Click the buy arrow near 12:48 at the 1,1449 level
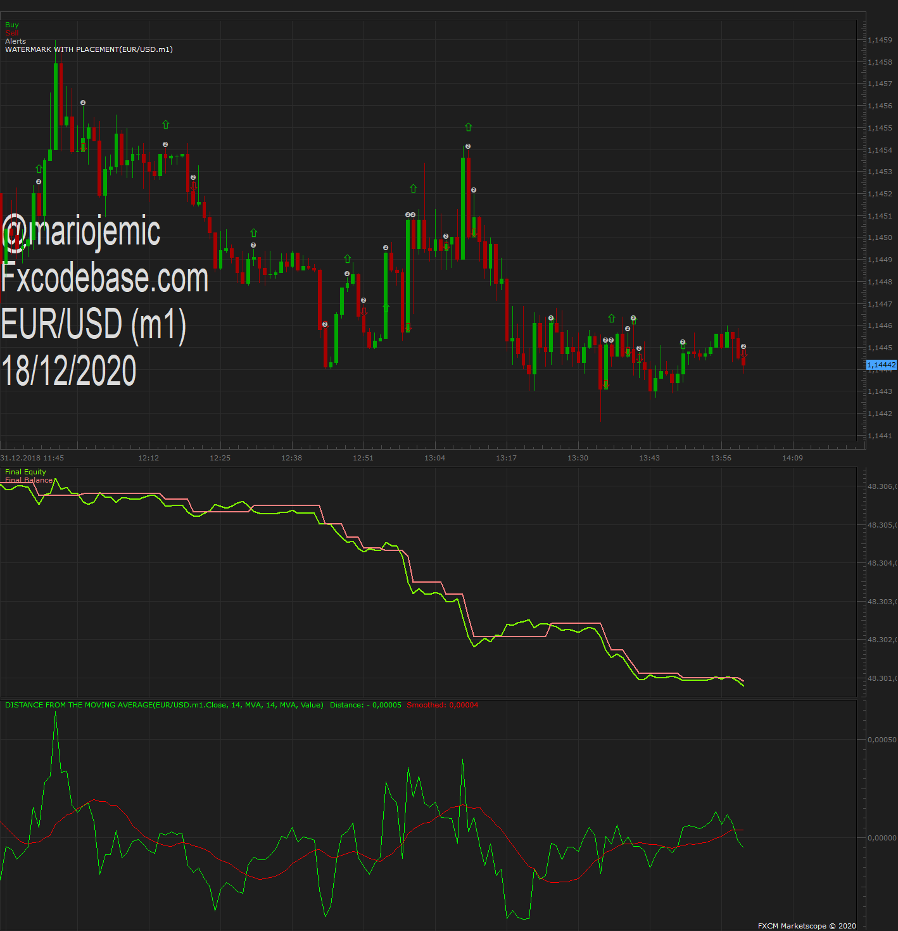 (x=347, y=259)
